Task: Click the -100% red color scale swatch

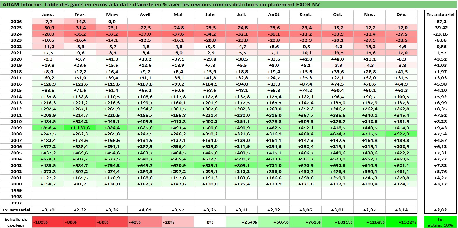Action: coord(48,222)
